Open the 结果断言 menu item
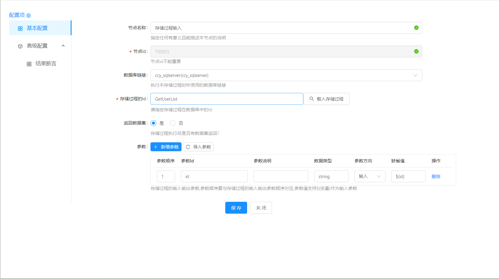The image size is (499, 279). pos(46,64)
